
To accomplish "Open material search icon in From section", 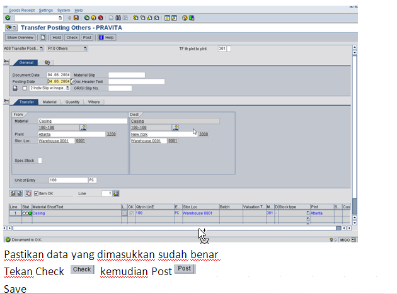I will [x=83, y=127].
